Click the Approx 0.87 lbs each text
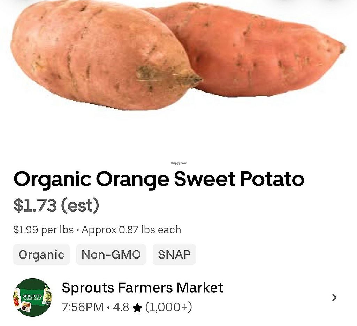The height and width of the screenshot is (326, 357). pos(131,230)
